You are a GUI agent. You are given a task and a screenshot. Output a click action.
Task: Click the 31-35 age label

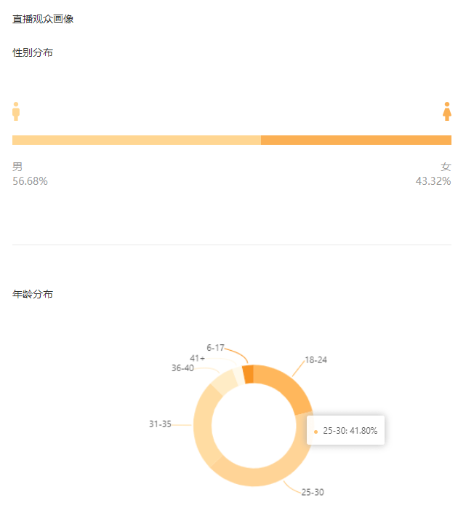[x=160, y=424]
